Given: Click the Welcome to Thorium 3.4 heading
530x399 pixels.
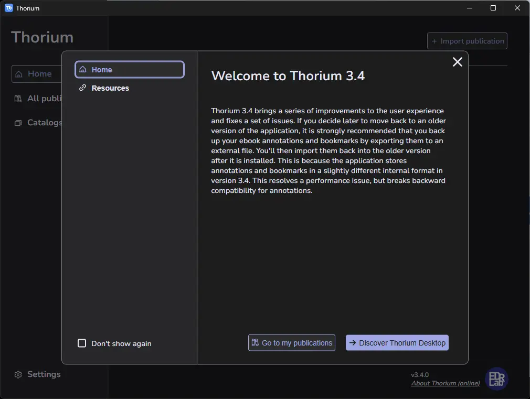Looking at the screenshot, I should [288, 76].
